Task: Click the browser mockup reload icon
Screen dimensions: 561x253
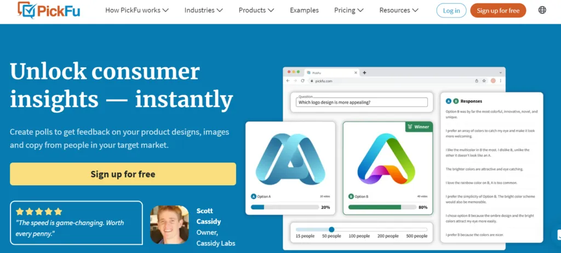Action: click(302, 81)
